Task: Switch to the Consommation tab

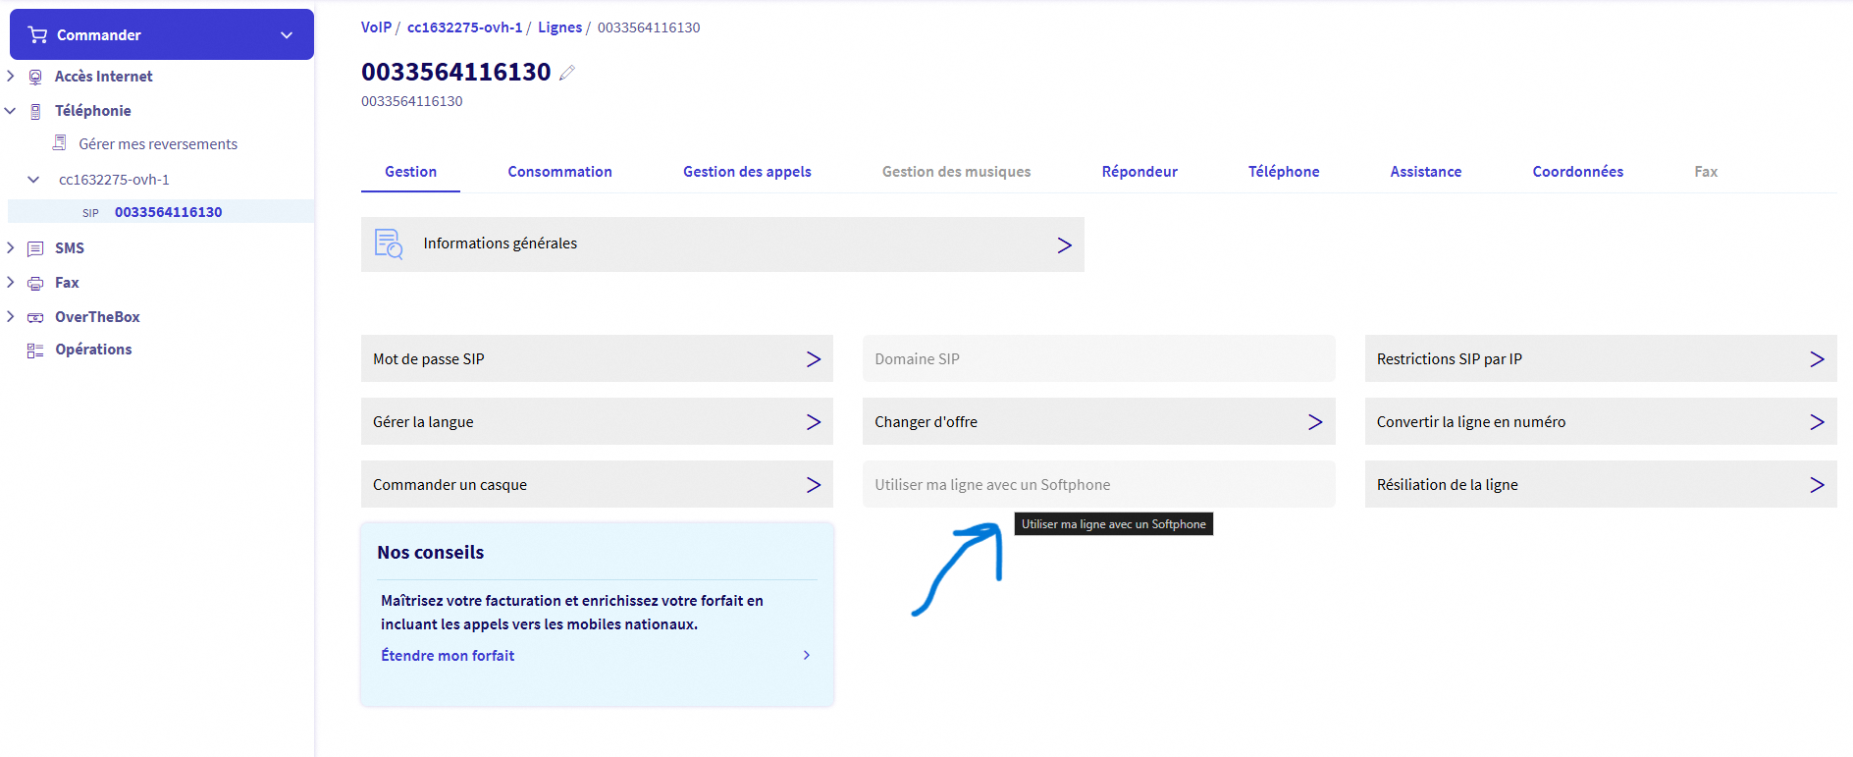Action: 559,172
